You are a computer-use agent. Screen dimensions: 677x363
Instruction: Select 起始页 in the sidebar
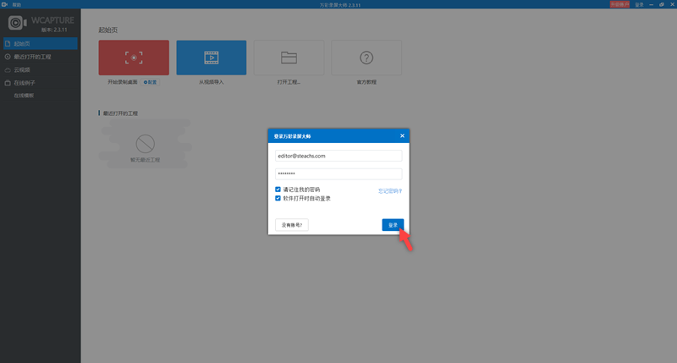(x=40, y=44)
